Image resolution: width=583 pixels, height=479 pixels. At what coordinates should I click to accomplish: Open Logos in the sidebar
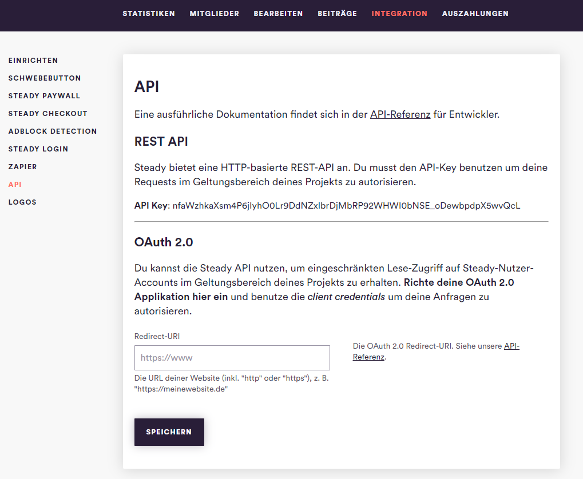[22, 202]
